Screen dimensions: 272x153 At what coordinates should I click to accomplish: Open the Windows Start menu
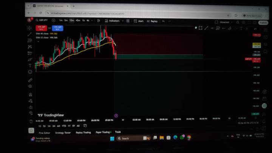(x=112, y=139)
